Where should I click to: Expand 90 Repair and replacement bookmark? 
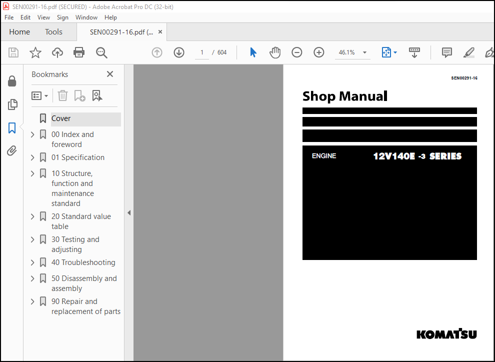pyautogui.click(x=32, y=301)
